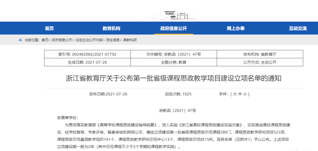Click the 发布机构 省教育厅 table cell
The width and height of the screenshot is (318, 151).
(260, 54)
